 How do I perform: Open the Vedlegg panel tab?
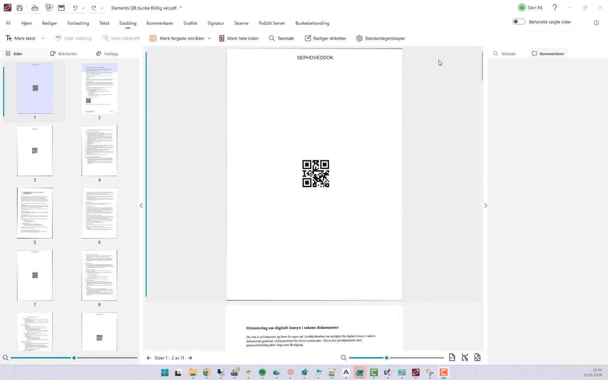(x=107, y=54)
